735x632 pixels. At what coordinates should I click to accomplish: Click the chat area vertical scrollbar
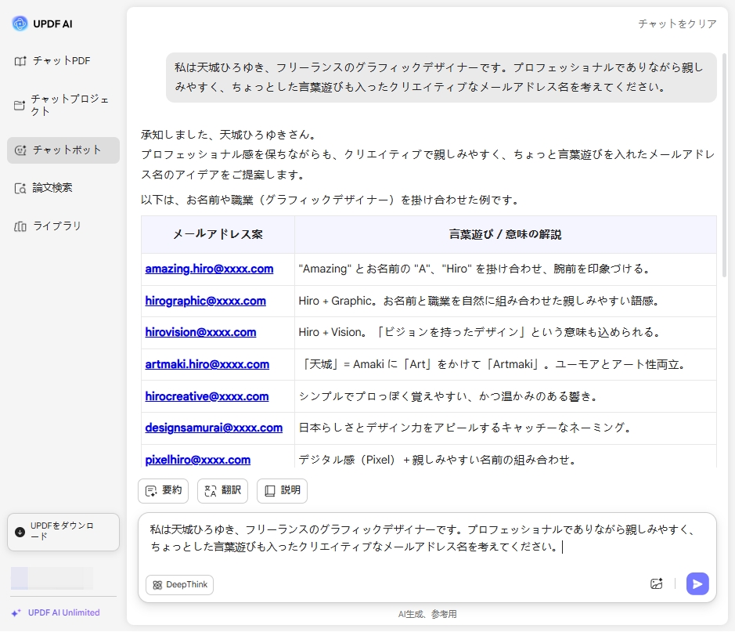(x=725, y=164)
